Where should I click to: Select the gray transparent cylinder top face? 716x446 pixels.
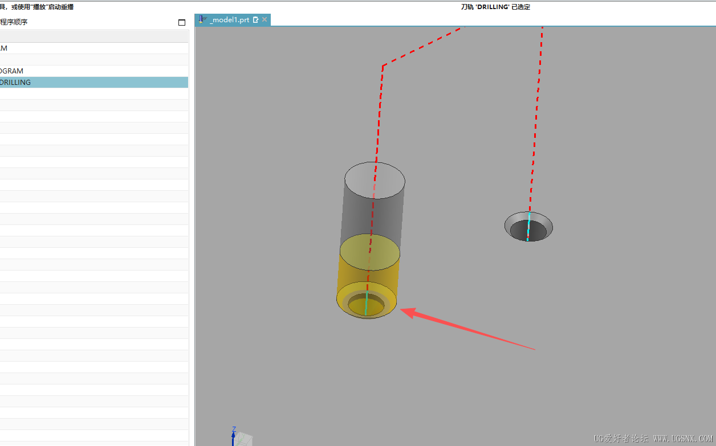(x=375, y=180)
